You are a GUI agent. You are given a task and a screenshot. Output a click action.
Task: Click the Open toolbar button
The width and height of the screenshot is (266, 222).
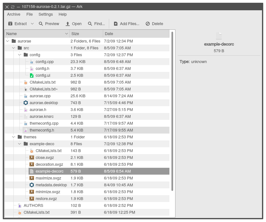pos(74,24)
